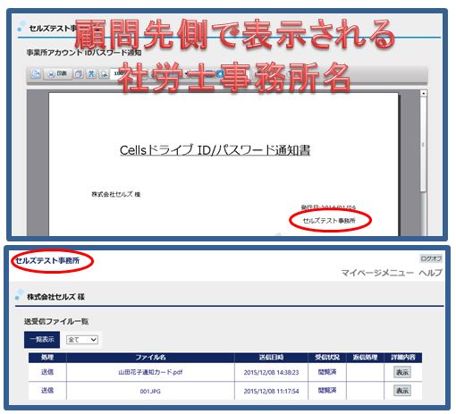Click the blue navigation icon in viewer toolbar
This screenshot has height=414, width=456.
tap(220, 73)
